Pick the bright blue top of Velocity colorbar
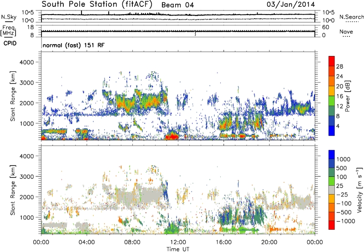Screen dimensions: 364x252 tap(332, 155)
